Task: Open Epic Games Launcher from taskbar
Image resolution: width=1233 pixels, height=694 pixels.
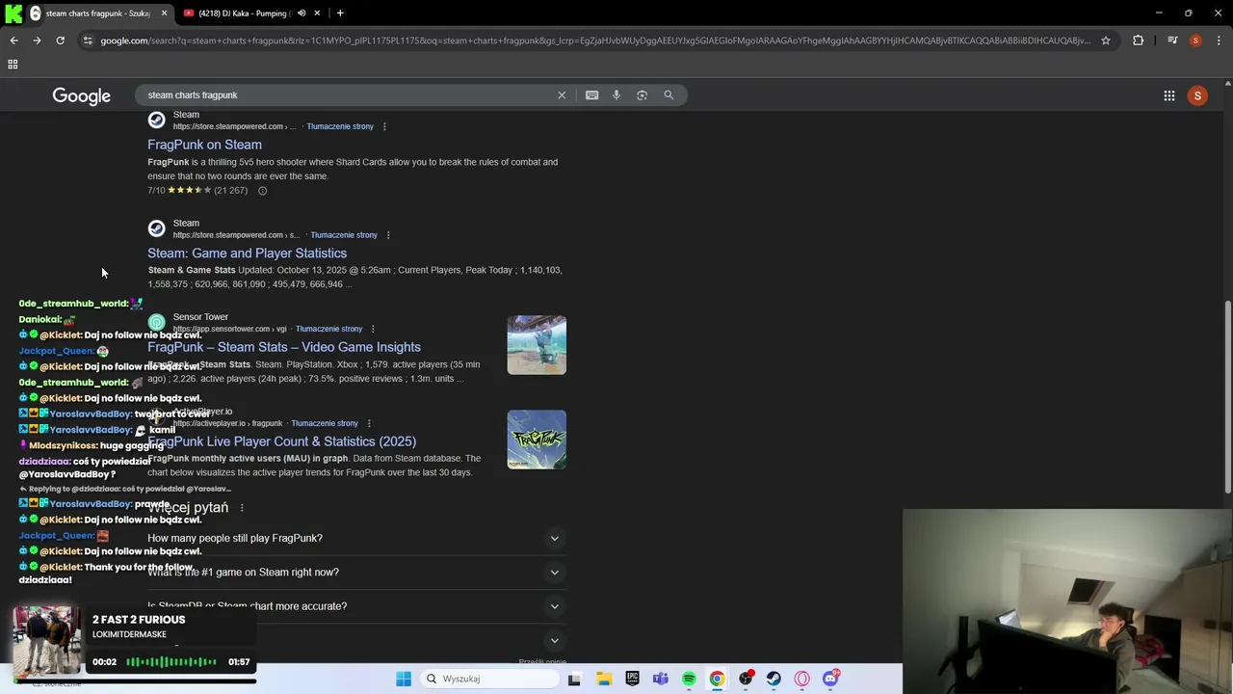Action: click(x=632, y=679)
